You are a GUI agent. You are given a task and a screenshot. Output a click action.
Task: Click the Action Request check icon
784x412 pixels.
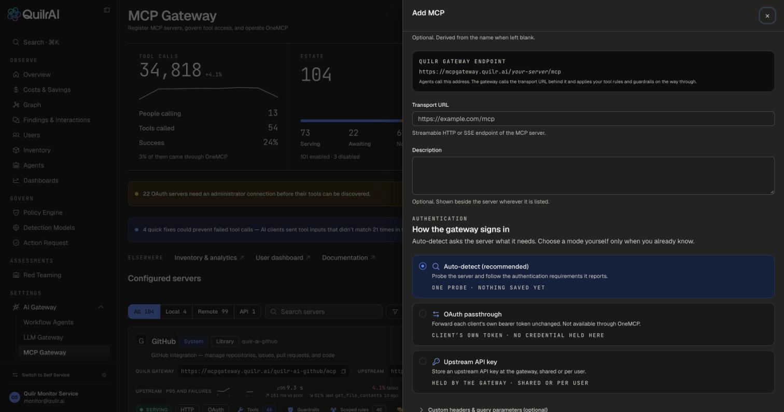pos(16,243)
